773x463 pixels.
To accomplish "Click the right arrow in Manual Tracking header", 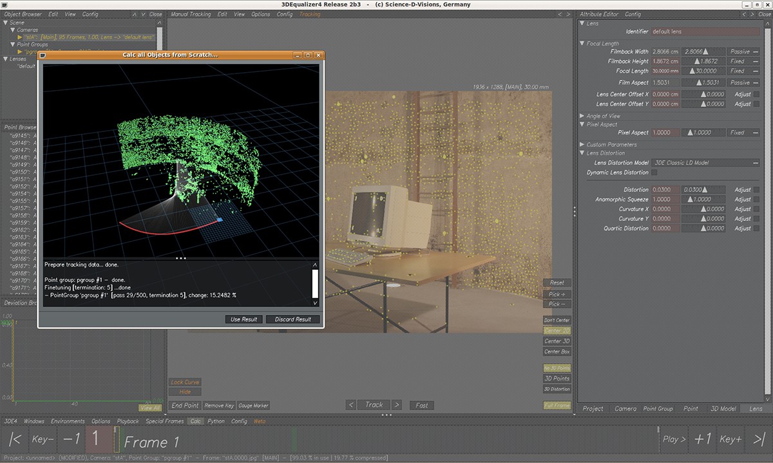I will pos(568,14).
